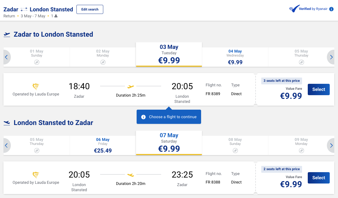Viewport: 338px width, 198px height.
Task: Click the no-flight icon under 01 May Sunday
Action: point(37,62)
